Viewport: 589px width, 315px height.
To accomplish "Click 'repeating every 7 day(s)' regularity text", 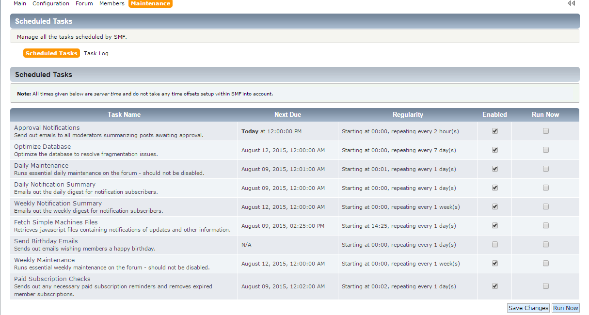I will 424,150.
